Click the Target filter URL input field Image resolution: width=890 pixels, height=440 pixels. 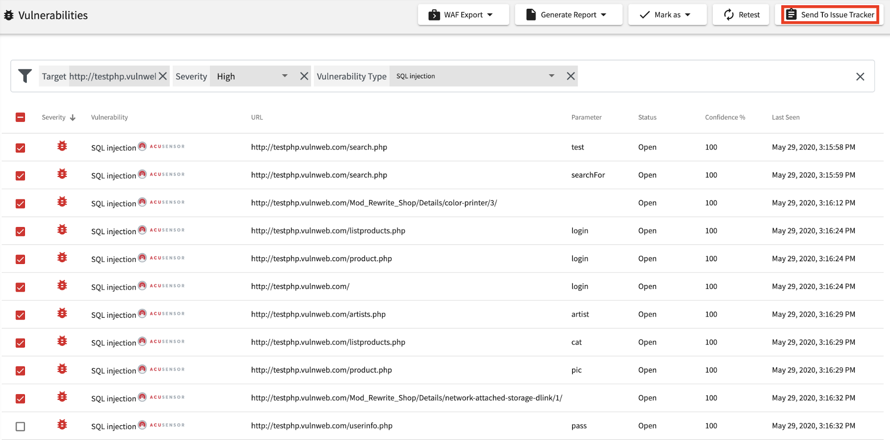pos(113,76)
